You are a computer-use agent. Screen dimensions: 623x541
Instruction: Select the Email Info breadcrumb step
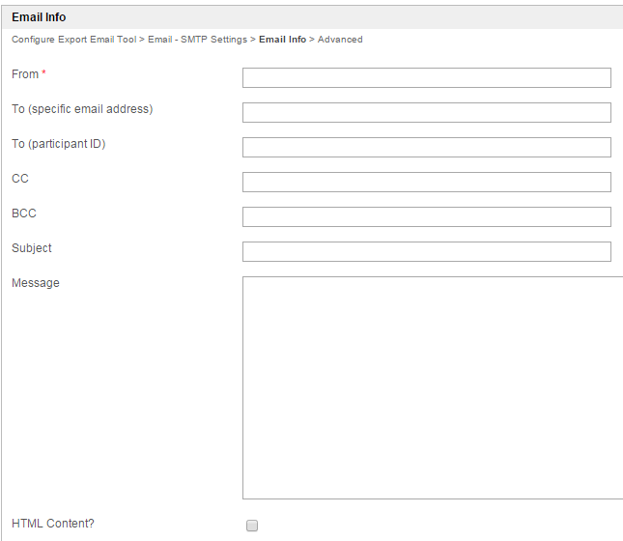point(282,40)
